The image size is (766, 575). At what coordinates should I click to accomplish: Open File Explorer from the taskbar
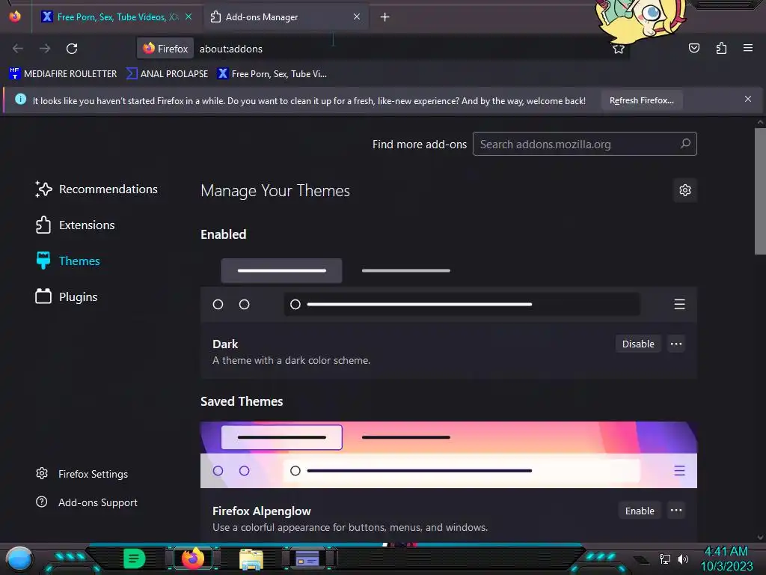pyautogui.click(x=251, y=559)
